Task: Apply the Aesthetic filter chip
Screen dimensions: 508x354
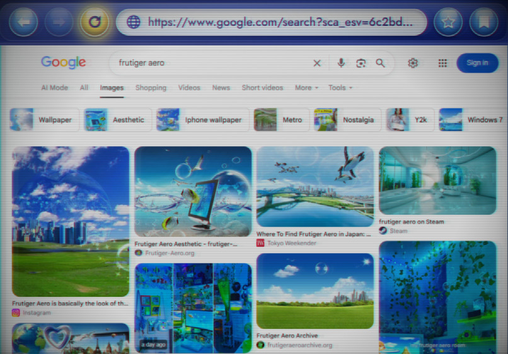Action: pyautogui.click(x=118, y=120)
